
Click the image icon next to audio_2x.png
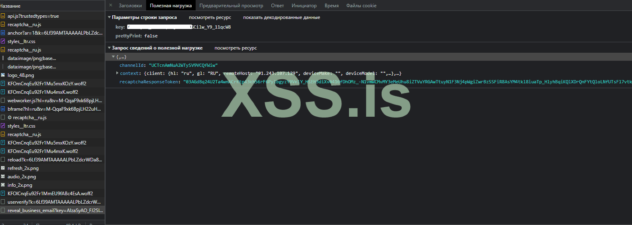click(3, 177)
